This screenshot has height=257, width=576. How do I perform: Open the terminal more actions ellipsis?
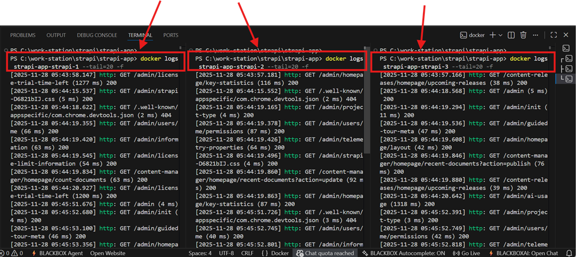coord(536,35)
